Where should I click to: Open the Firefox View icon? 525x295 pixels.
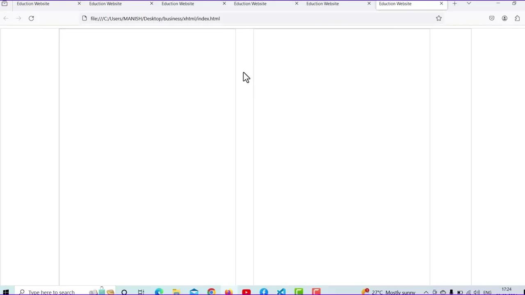[5, 4]
